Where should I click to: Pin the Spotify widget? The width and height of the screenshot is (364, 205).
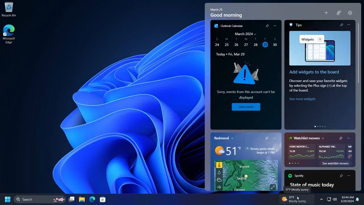341,176
